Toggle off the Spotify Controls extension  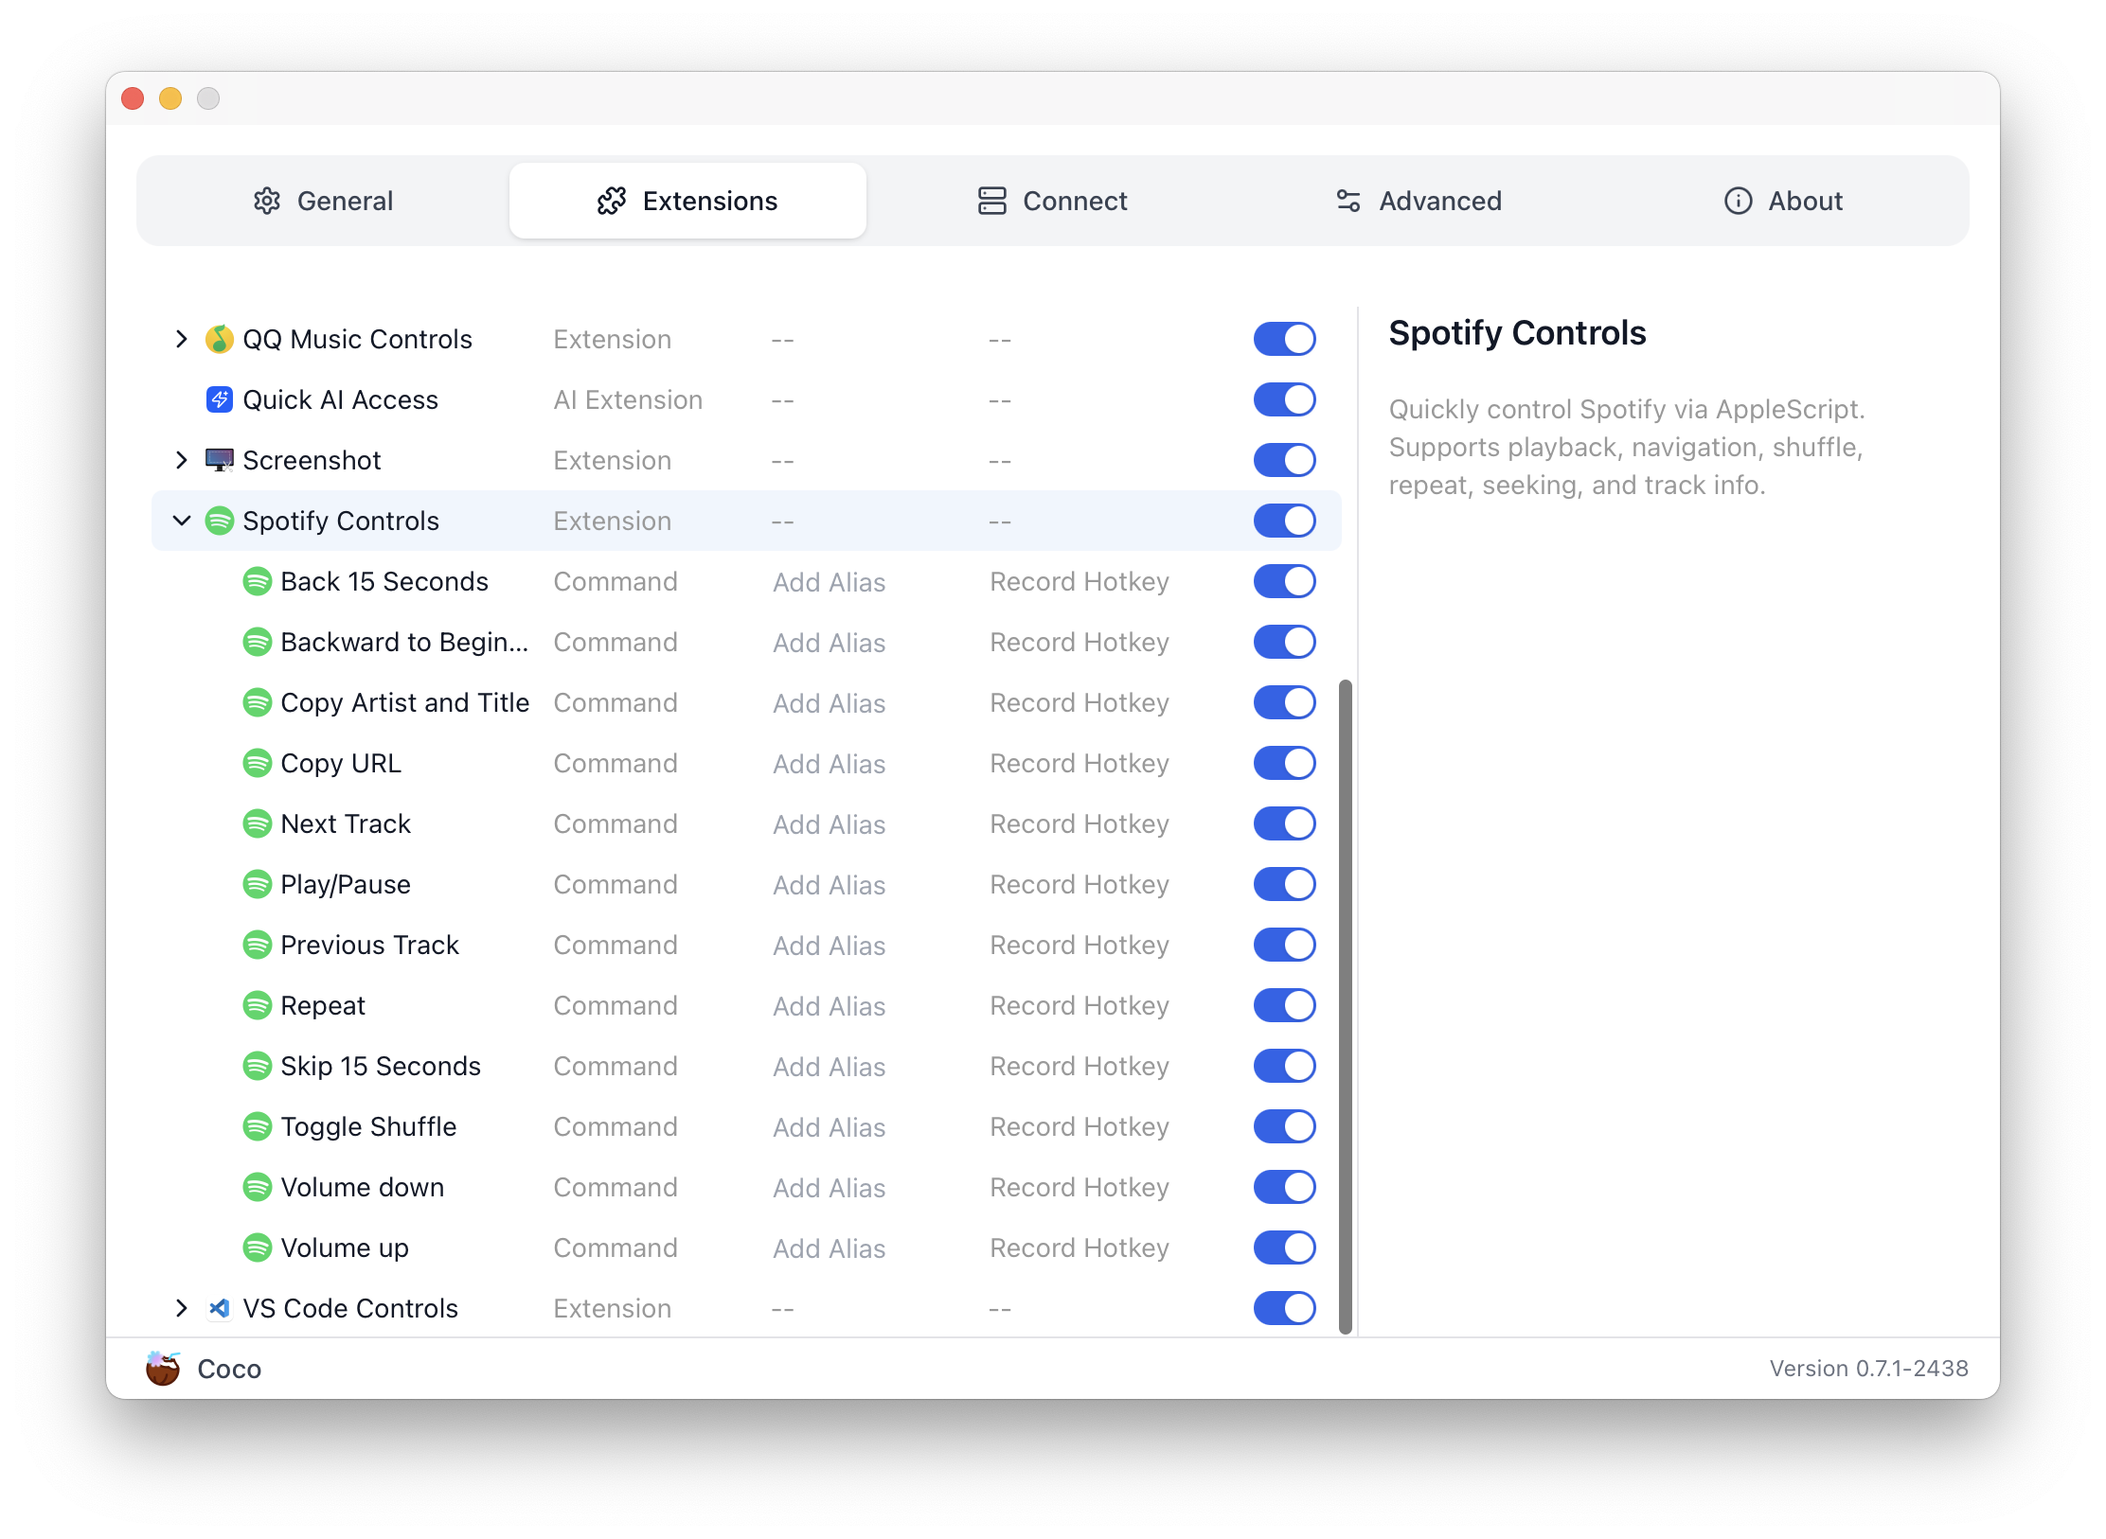1285,521
